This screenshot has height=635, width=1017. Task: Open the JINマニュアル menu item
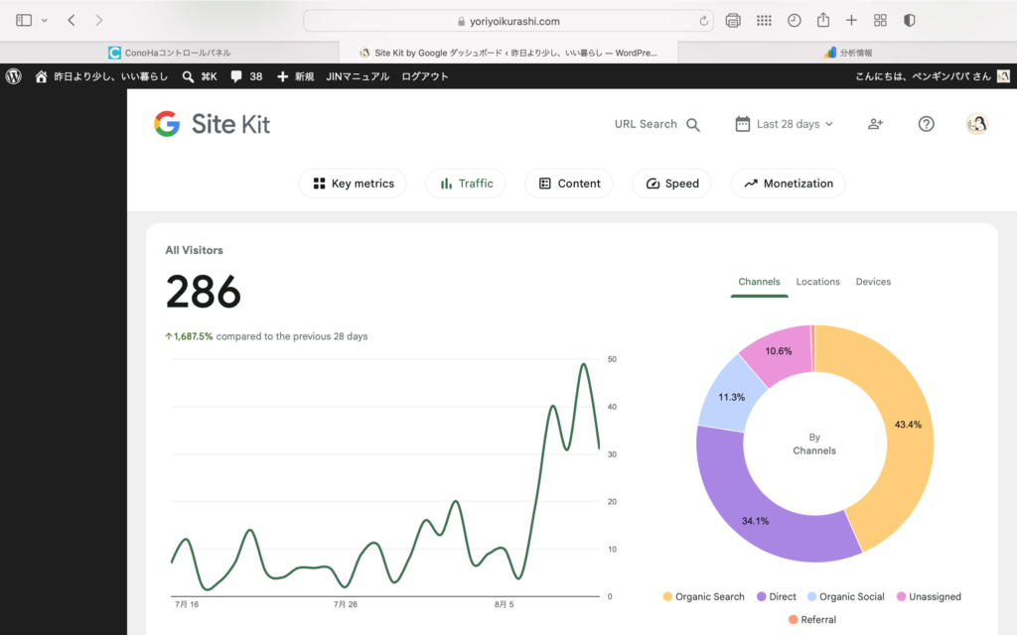click(x=358, y=76)
